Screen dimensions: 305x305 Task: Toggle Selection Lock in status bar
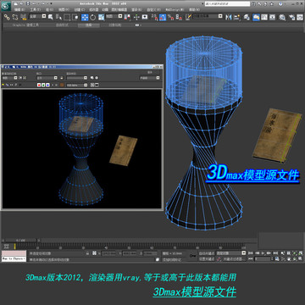(x=87, y=253)
